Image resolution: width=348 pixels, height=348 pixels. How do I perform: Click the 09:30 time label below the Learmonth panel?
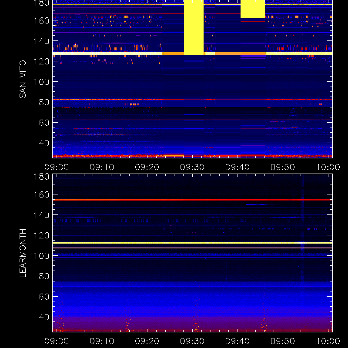(x=192, y=341)
